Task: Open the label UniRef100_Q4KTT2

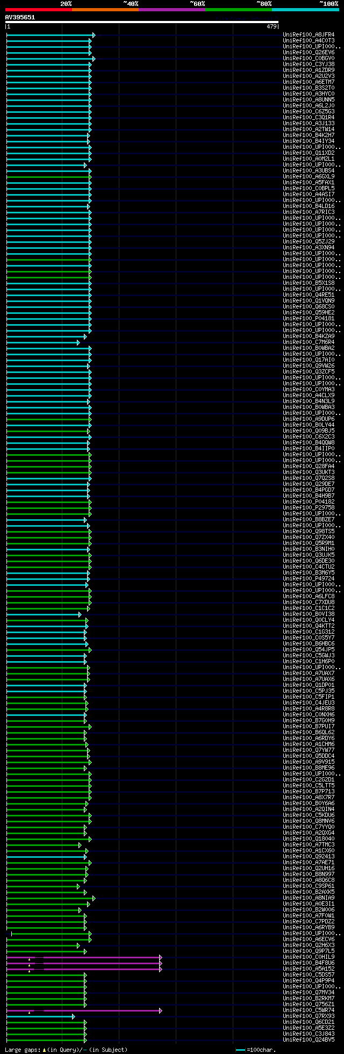Action: tap(309, 626)
